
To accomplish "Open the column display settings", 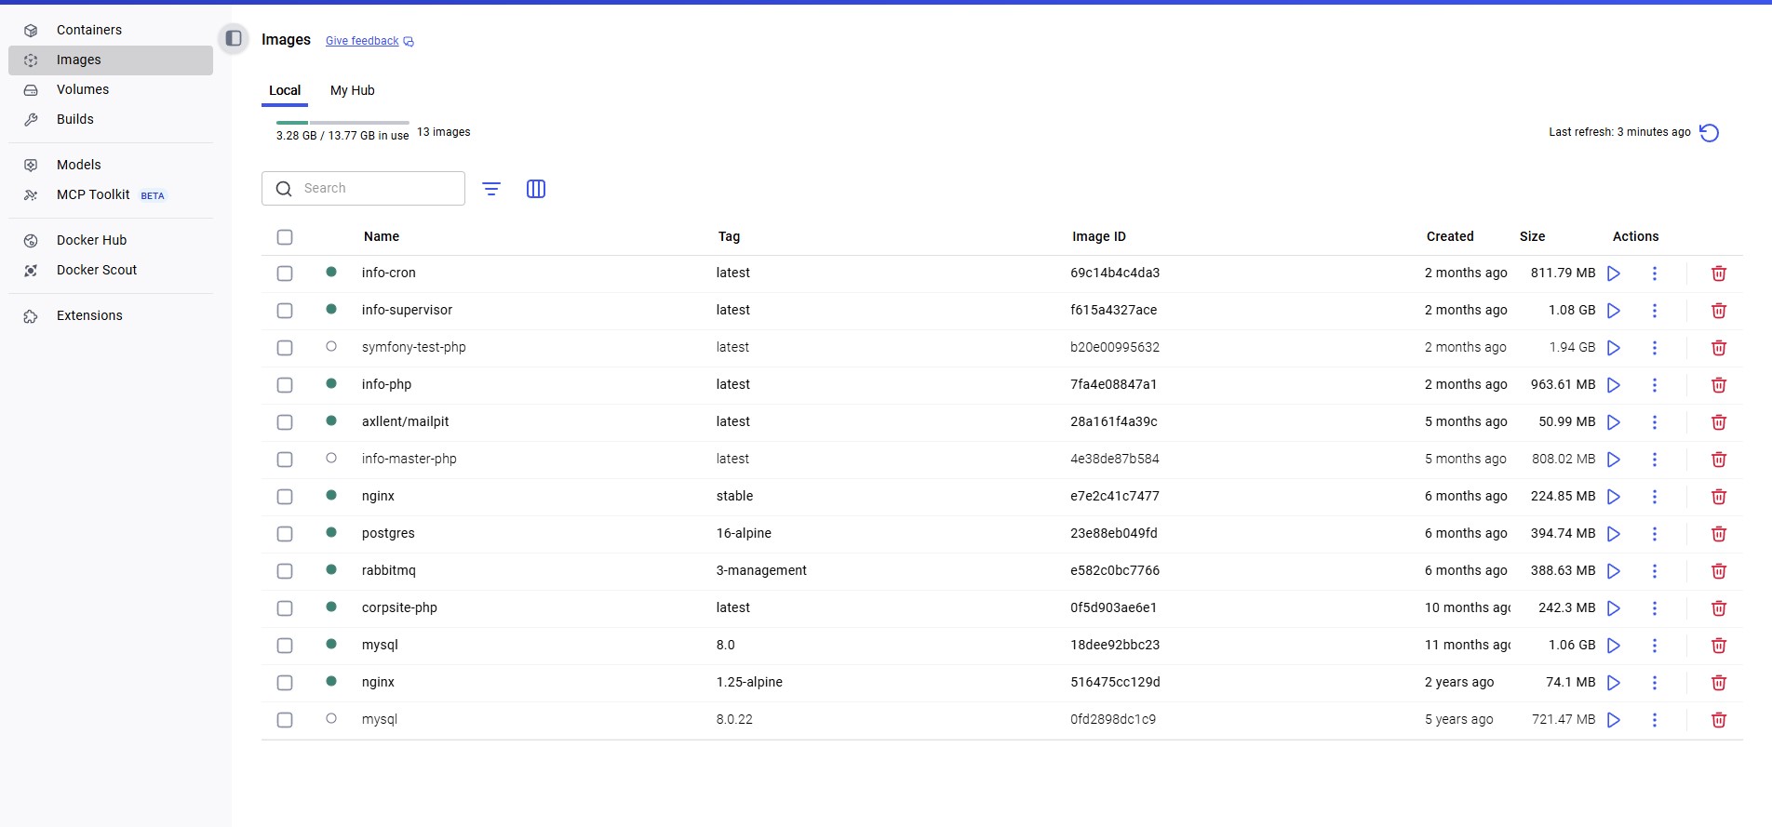I will pos(536,189).
